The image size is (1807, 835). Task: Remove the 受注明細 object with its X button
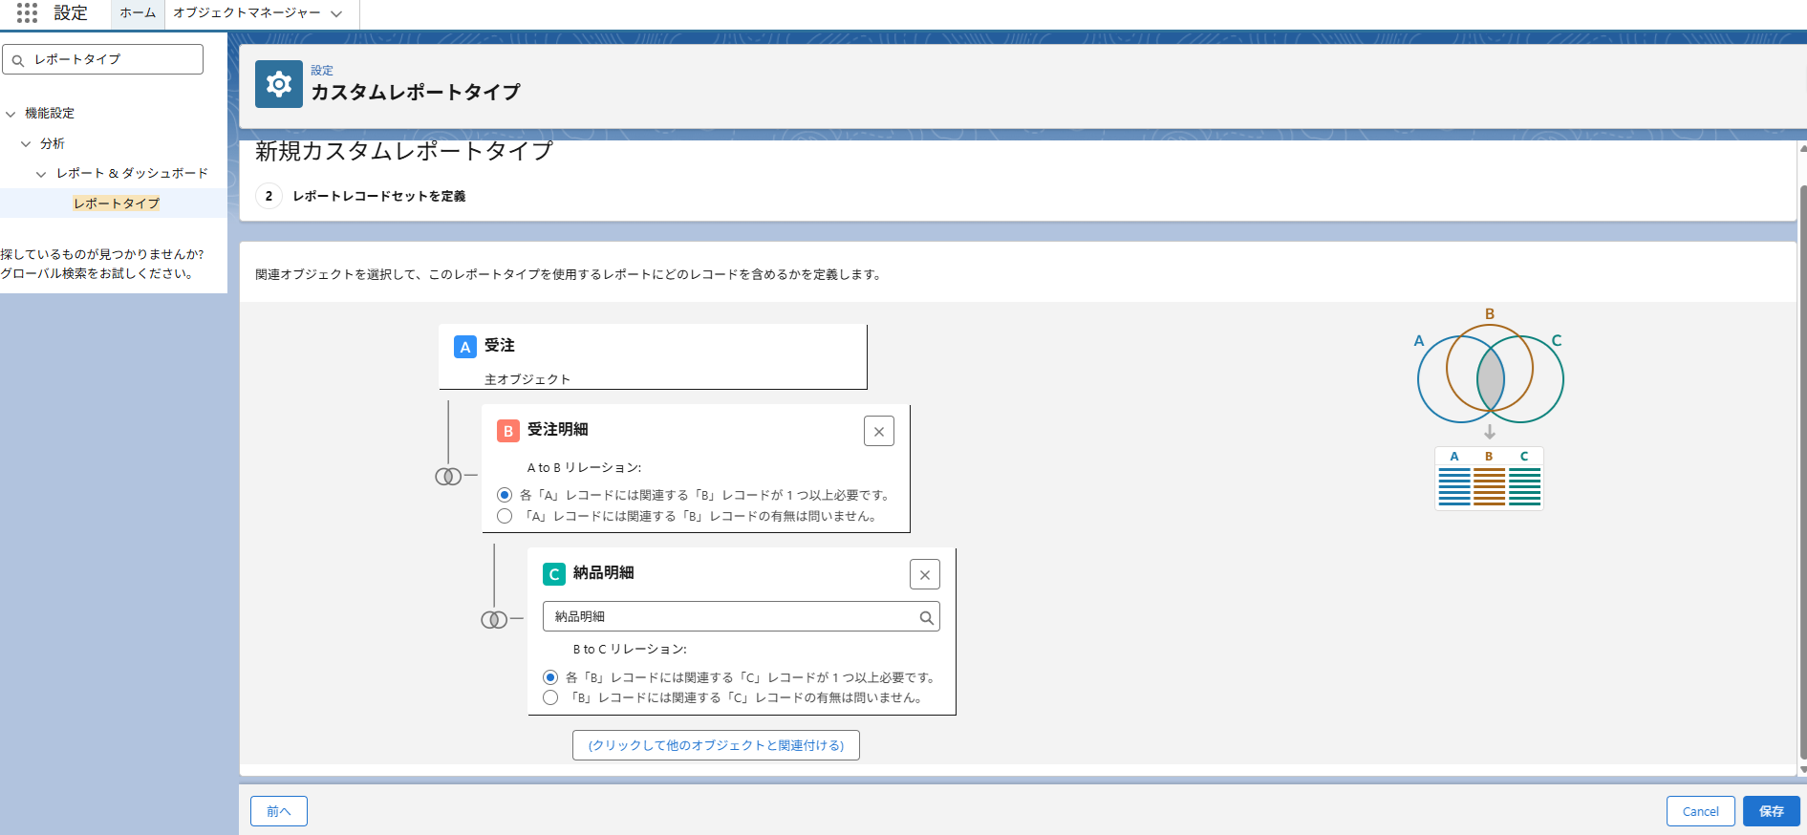[879, 431]
